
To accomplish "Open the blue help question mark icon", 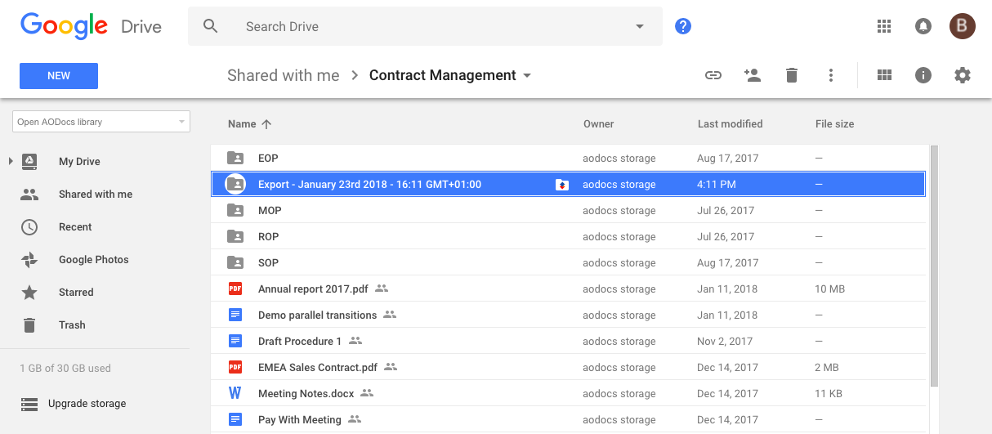I will pyautogui.click(x=683, y=26).
